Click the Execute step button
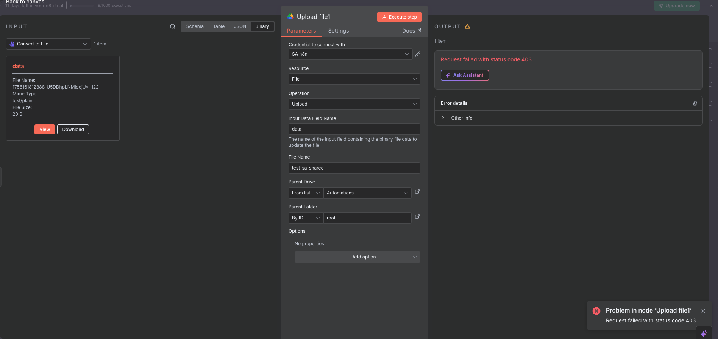Screen dimensions: 718x339 tap(399, 17)
